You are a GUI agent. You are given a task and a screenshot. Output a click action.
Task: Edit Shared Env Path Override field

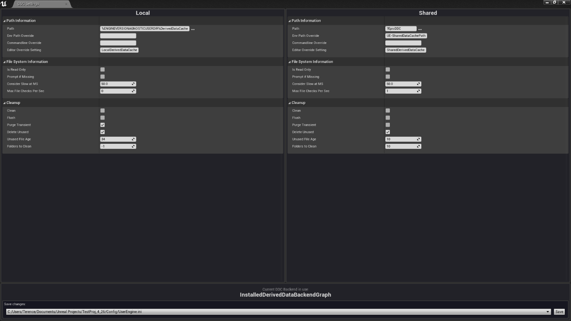click(406, 36)
